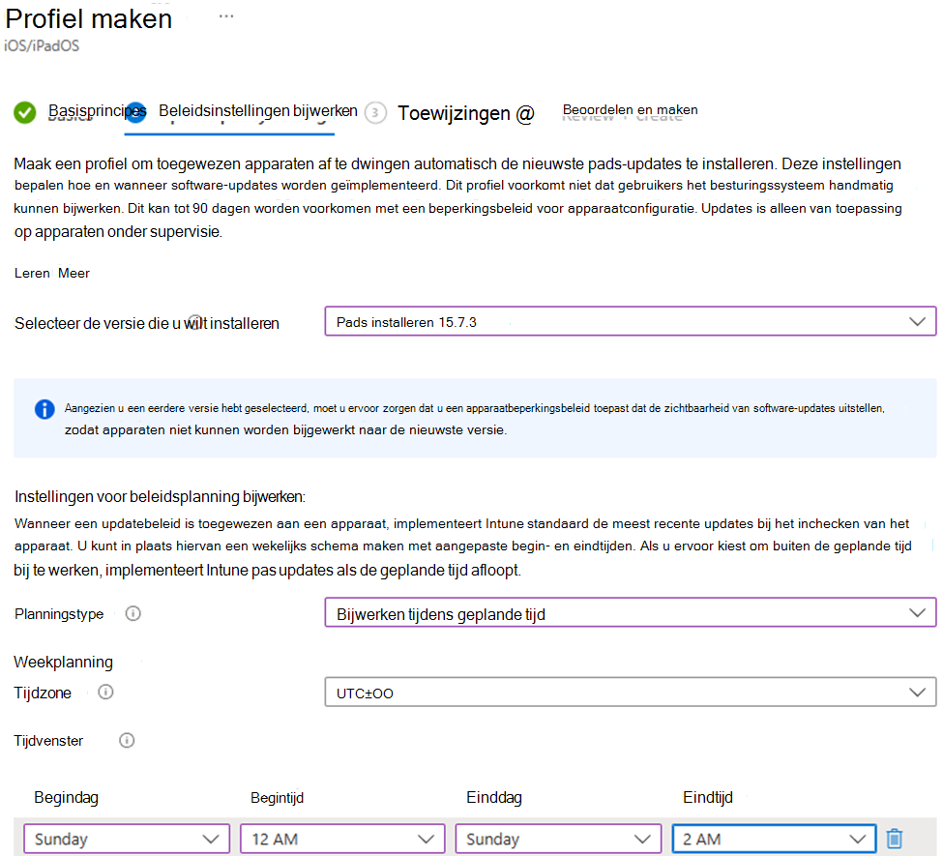Click the info icon next to Tijdvenster

pos(127,740)
